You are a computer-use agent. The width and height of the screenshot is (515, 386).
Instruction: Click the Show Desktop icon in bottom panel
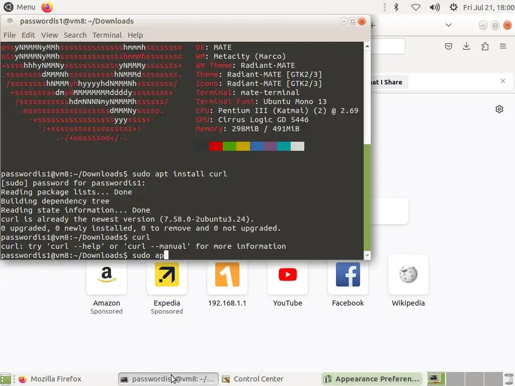tap(6, 379)
